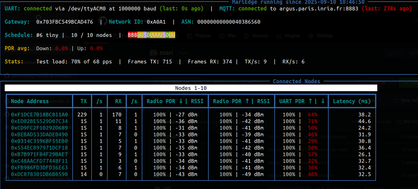Viewport: 418px width, 189px height.
Task: Click the Security shield icon
Action: (x=246, y=36)
